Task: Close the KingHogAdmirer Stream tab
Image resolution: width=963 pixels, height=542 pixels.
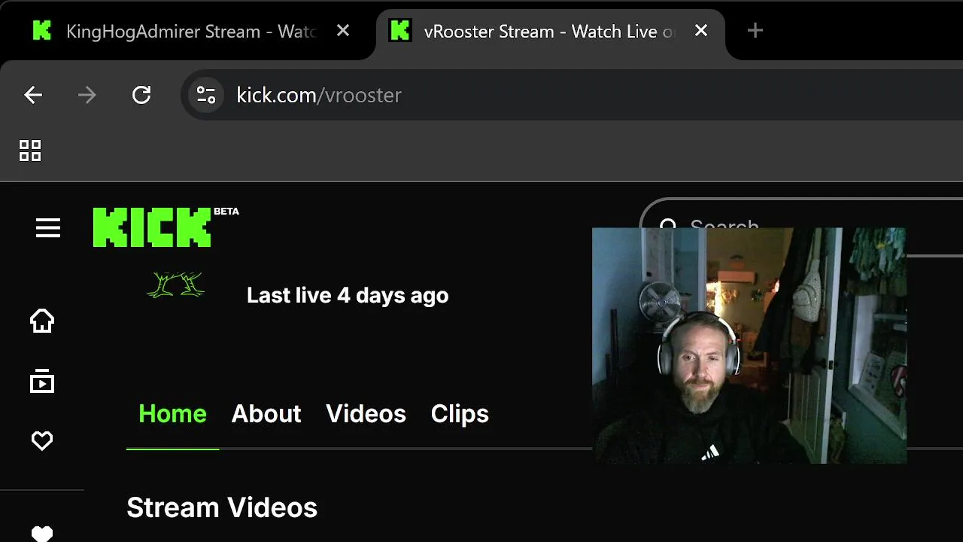Action: pos(342,31)
